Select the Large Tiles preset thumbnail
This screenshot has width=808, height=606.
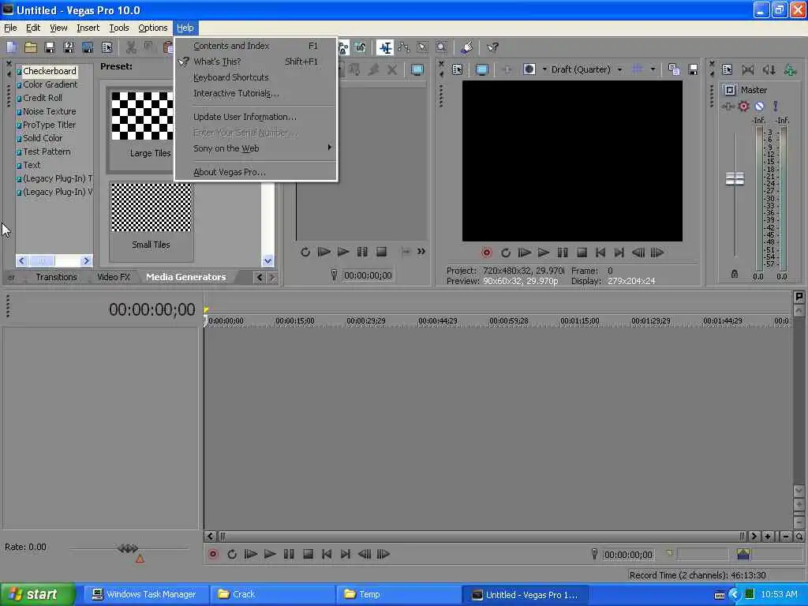click(x=142, y=117)
